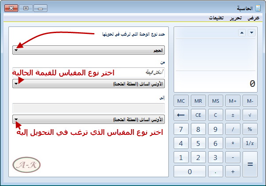Image resolution: width=266 pixels, height=186 pixels.
Task: Click the divide / button
Action: [x=233, y=129]
